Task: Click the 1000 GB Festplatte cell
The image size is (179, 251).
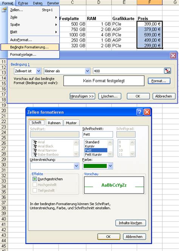Action: (73, 35)
